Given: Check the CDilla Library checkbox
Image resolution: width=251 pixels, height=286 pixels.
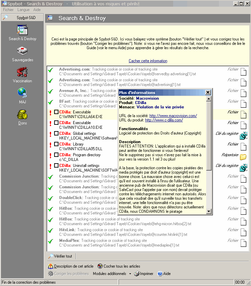Looking at the screenshot, I should (56, 144).
